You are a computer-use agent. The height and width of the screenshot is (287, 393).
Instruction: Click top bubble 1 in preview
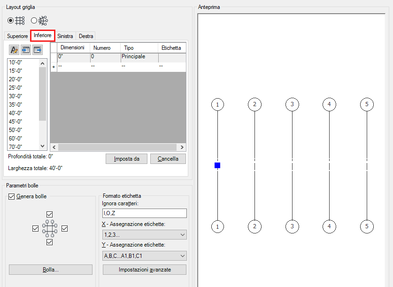(217, 105)
